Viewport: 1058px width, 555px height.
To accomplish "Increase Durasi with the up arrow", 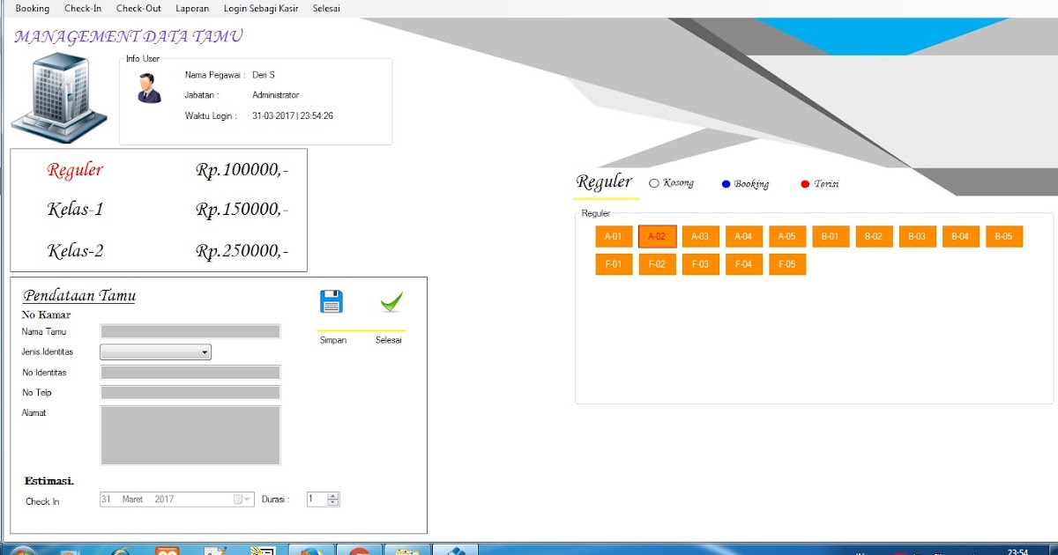I will [x=333, y=495].
